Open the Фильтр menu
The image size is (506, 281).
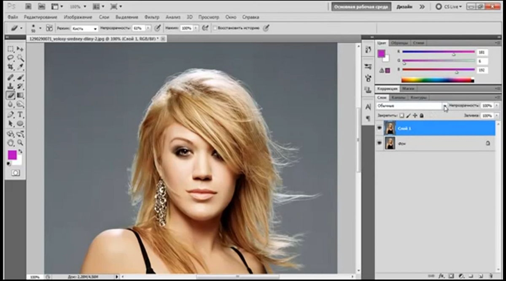coord(152,17)
